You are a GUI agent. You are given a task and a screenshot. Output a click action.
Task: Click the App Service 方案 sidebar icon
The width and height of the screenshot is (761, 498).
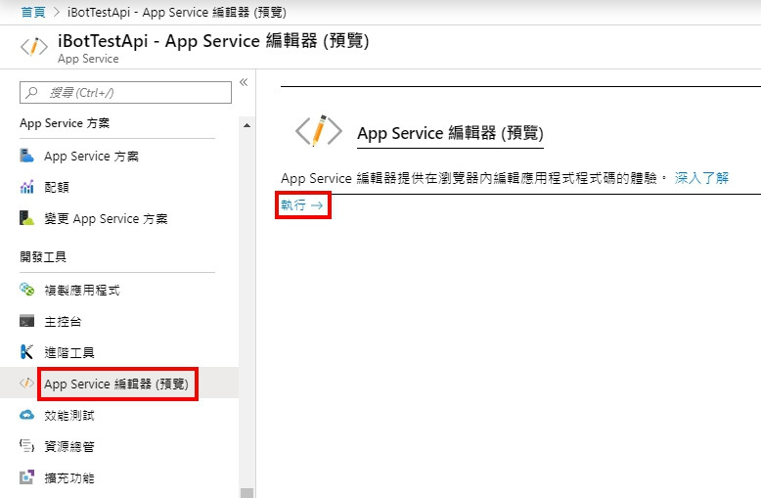26,156
